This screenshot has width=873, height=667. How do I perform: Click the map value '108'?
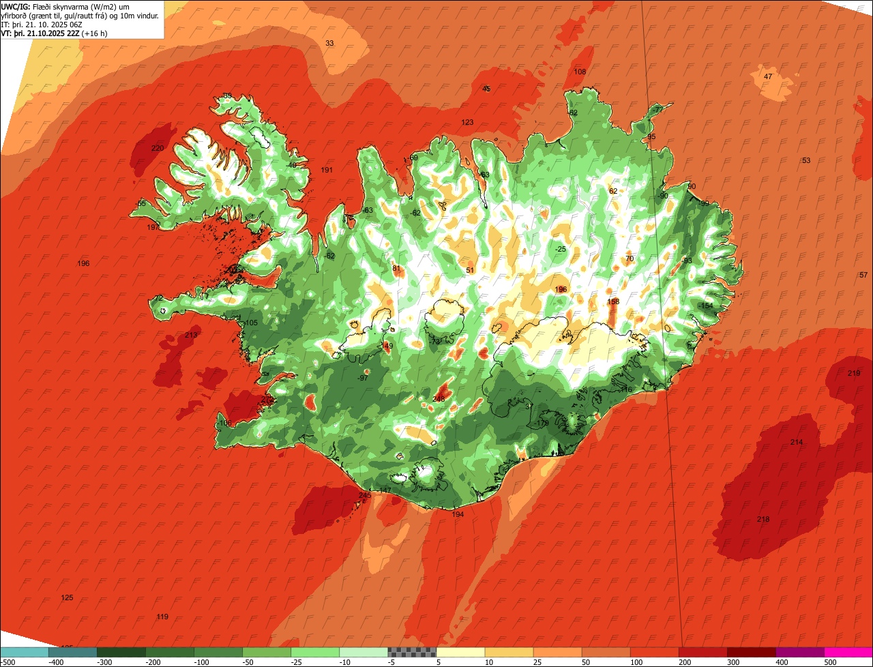click(580, 72)
